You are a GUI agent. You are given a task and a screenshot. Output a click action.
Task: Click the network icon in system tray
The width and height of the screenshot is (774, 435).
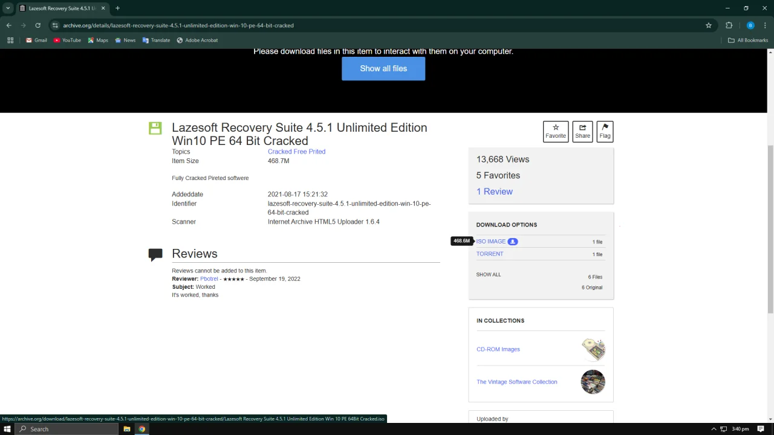tap(723, 429)
